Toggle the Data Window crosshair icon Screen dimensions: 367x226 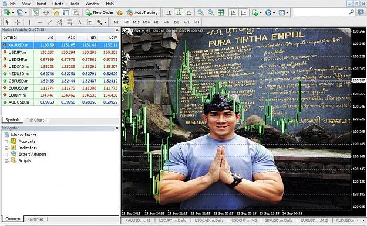click(x=46, y=12)
